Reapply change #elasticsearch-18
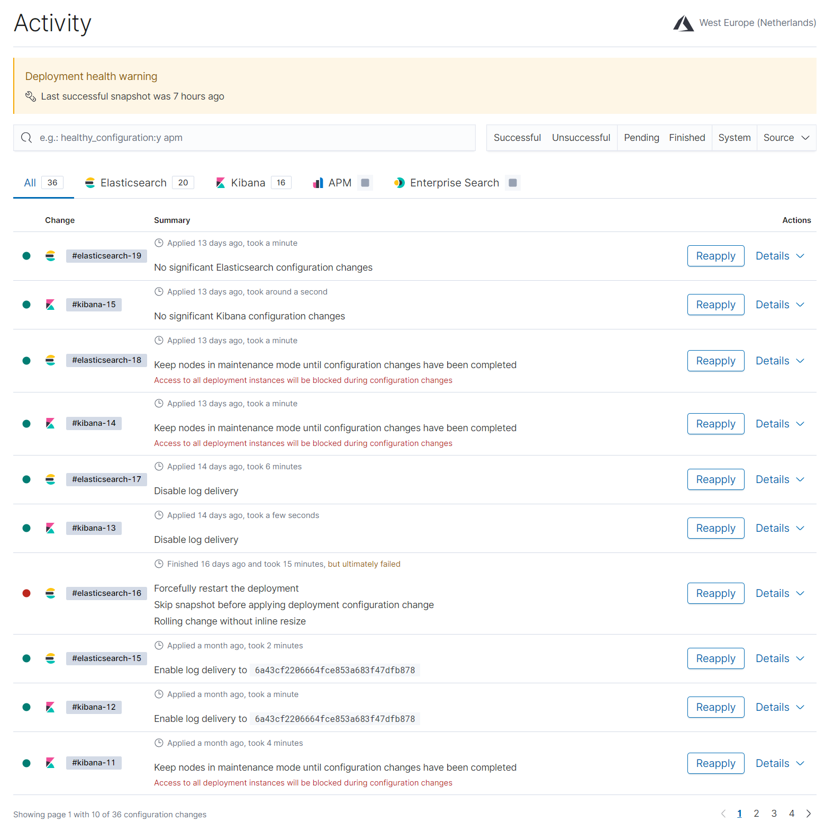 (x=715, y=361)
